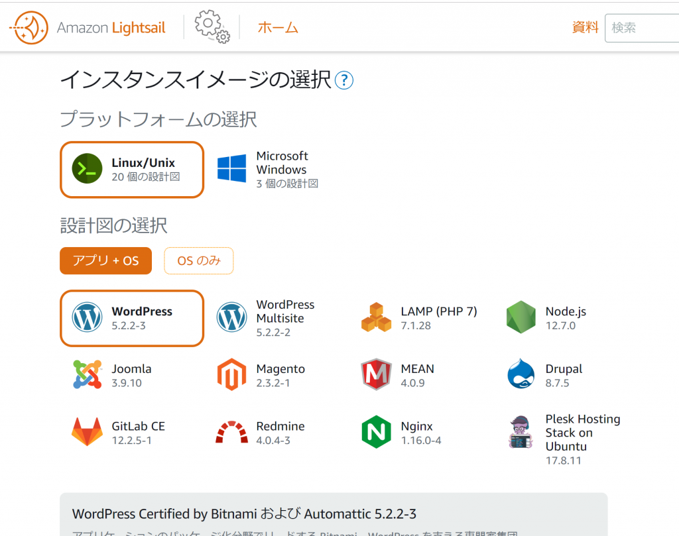The width and height of the screenshot is (679, 536).
Task: Click the MEAN label text
Action: click(x=418, y=369)
